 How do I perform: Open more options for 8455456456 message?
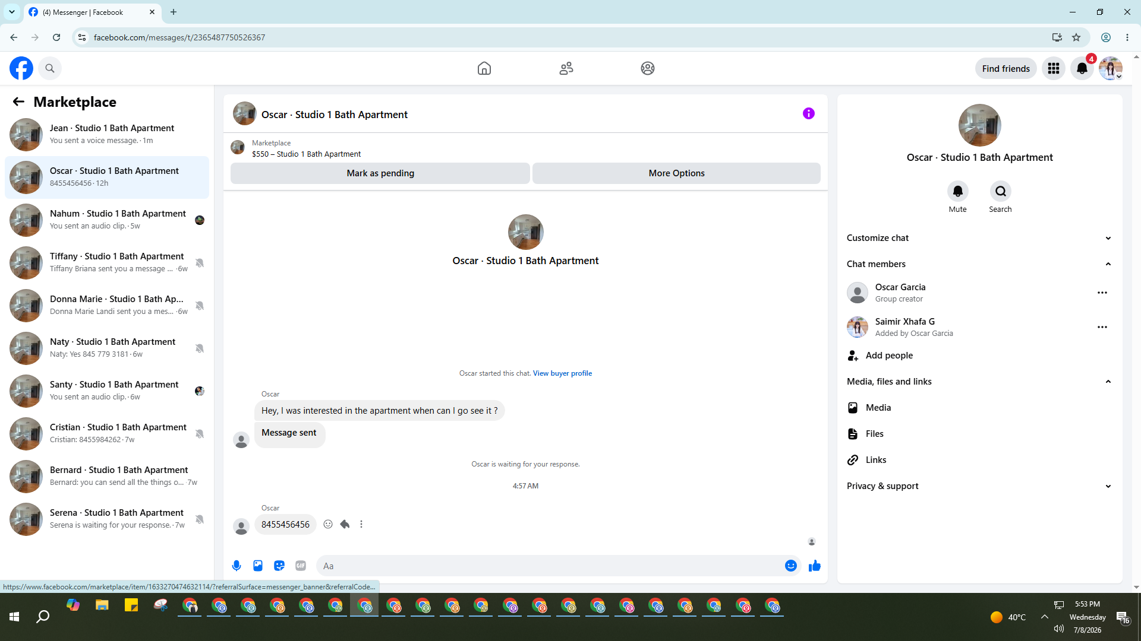pos(361,524)
